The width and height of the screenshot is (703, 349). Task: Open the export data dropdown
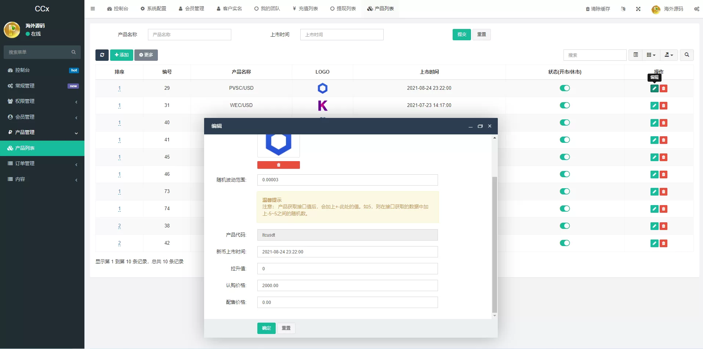[668, 55]
